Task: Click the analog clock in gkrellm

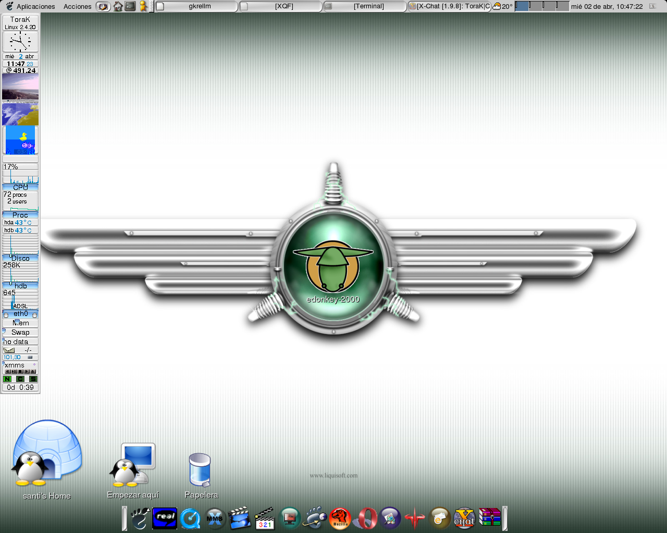Action: [x=20, y=41]
